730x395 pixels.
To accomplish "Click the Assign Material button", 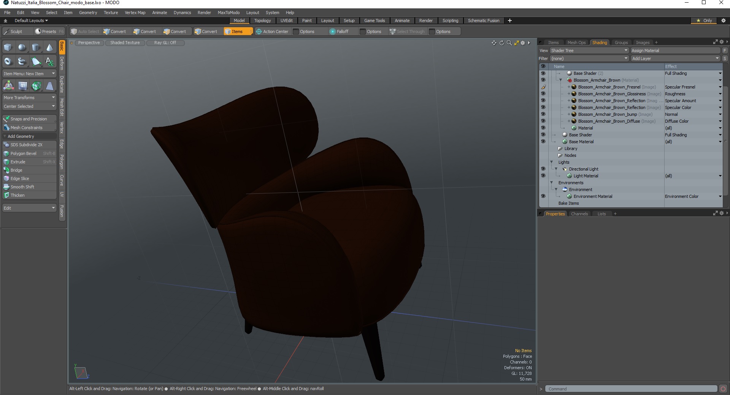I will pyautogui.click(x=675, y=51).
